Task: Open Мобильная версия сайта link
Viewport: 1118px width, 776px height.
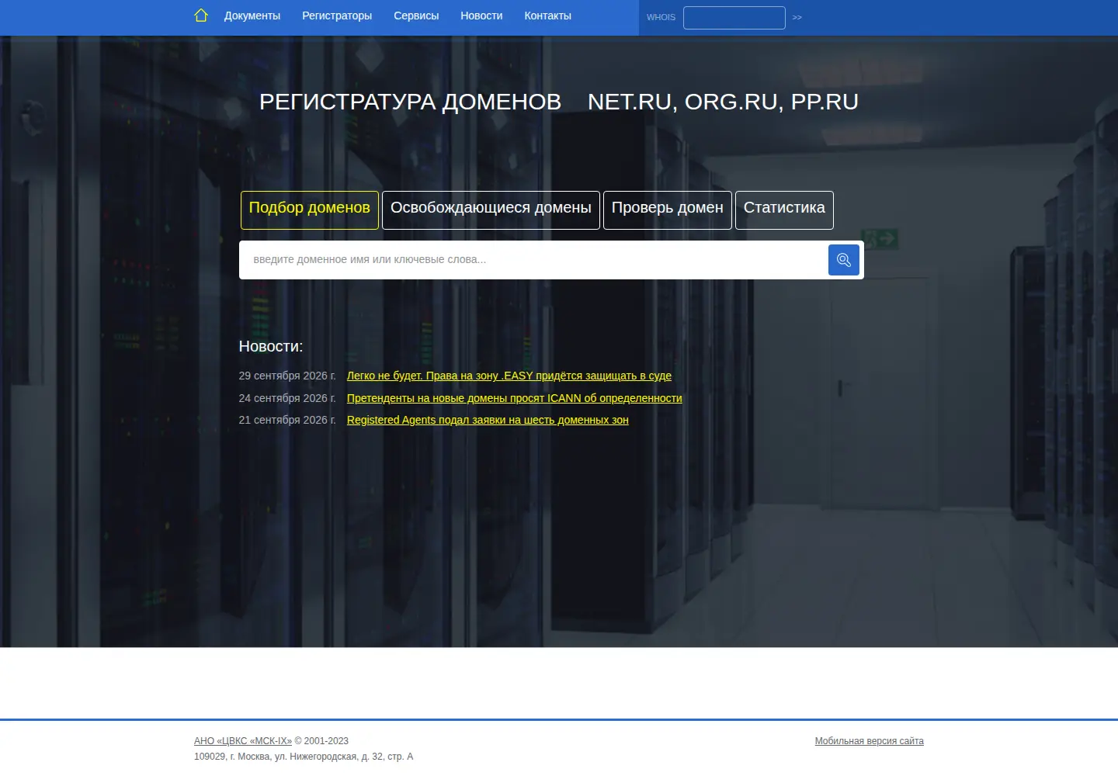Action: click(870, 741)
